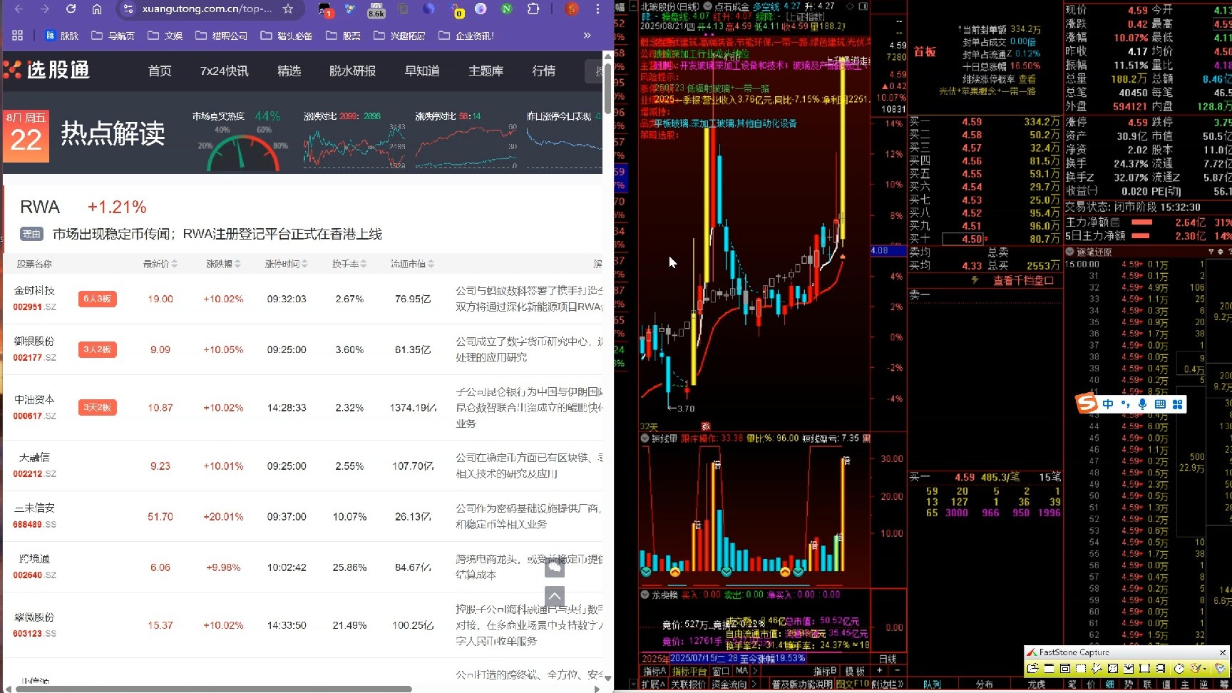FastStone: screen recorder filmstrip icon
Screen dimensions: 1232x693
(x=1160, y=668)
